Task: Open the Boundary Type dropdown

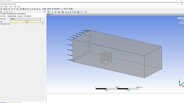Action: (x=26, y=19)
